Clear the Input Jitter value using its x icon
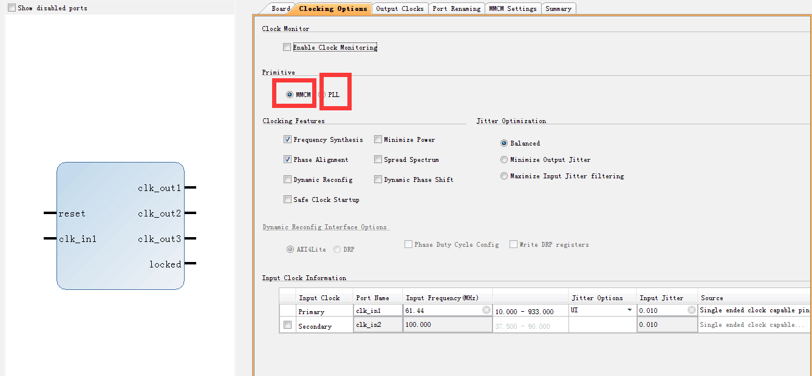This screenshot has height=376, width=812. [691, 310]
